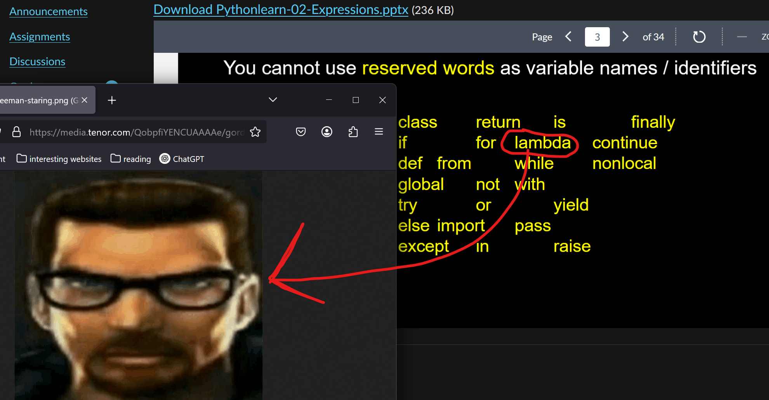
Task: Click the page number input field
Action: click(597, 37)
